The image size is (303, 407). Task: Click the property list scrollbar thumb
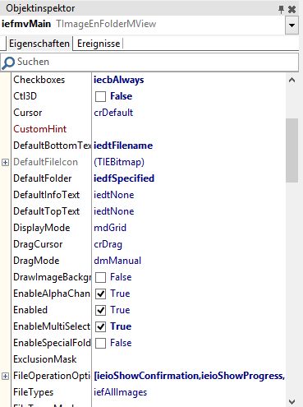point(292,150)
